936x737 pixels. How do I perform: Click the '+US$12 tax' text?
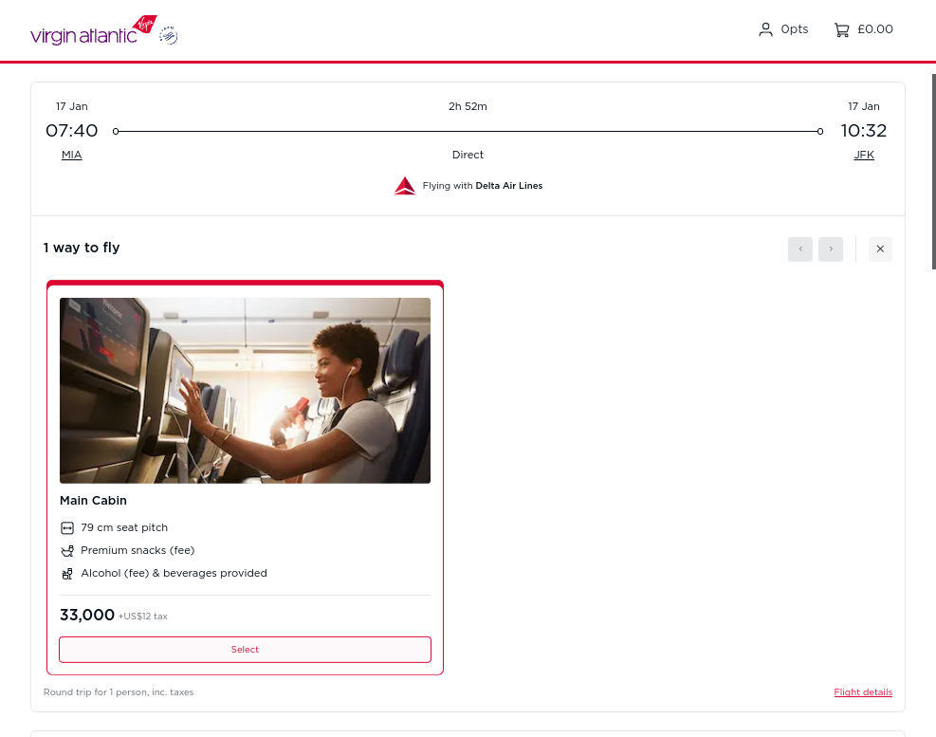point(142,617)
